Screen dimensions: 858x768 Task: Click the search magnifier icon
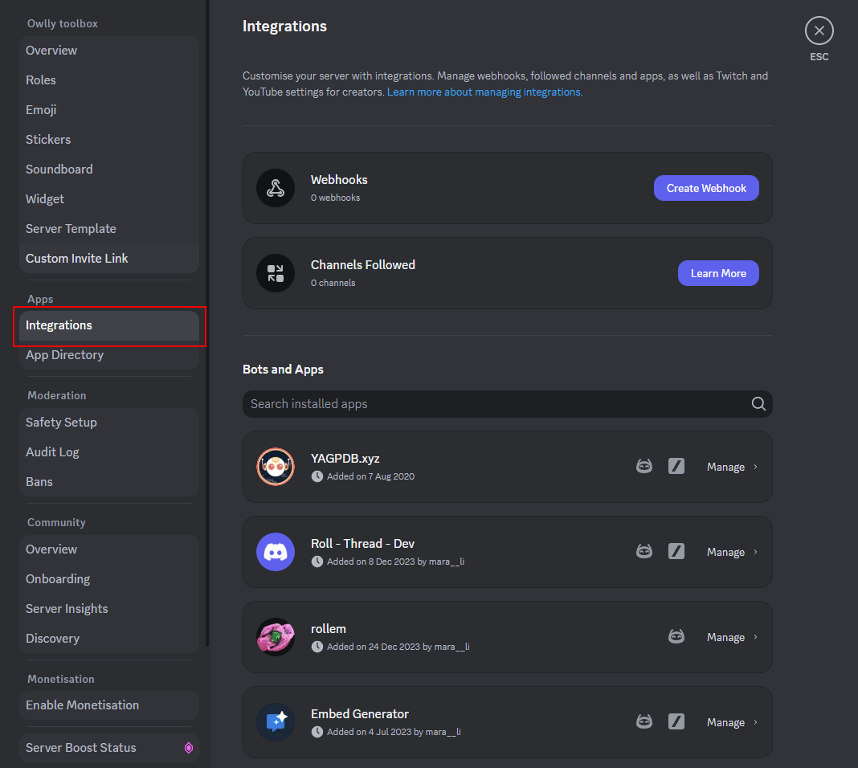tap(758, 404)
